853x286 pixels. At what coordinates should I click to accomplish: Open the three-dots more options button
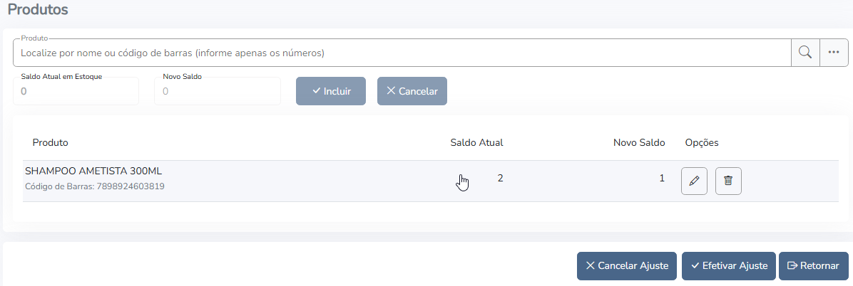(x=833, y=53)
